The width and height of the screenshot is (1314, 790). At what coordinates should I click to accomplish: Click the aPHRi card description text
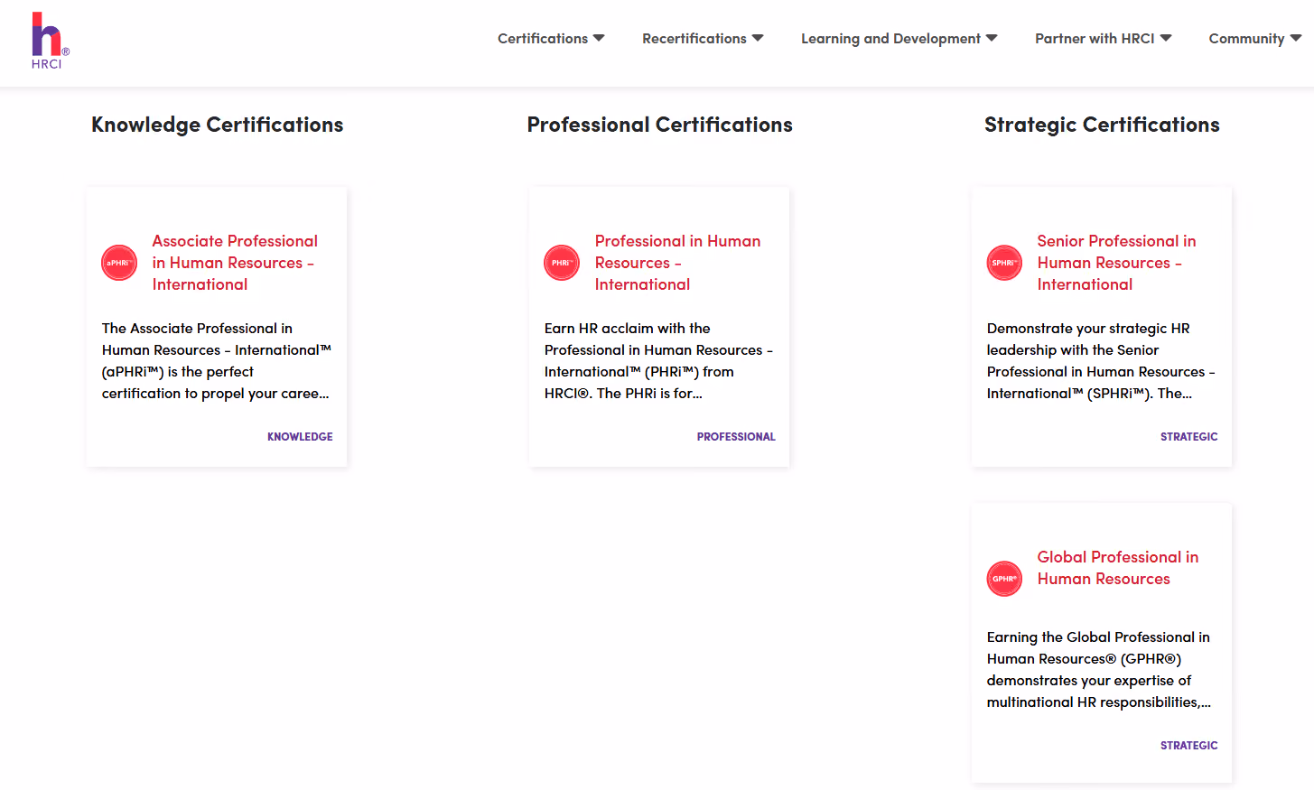[217, 361]
